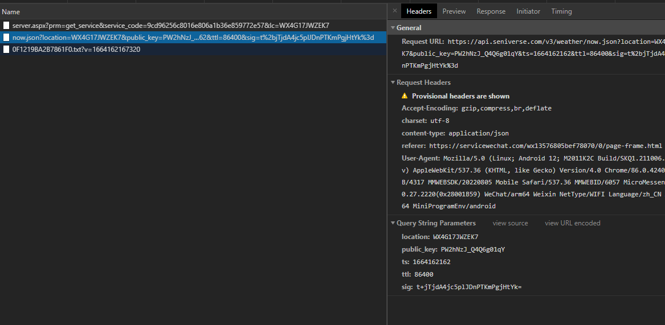Screen dimensions: 665x325
Task: Close the request details panel
Action: [x=395, y=11]
